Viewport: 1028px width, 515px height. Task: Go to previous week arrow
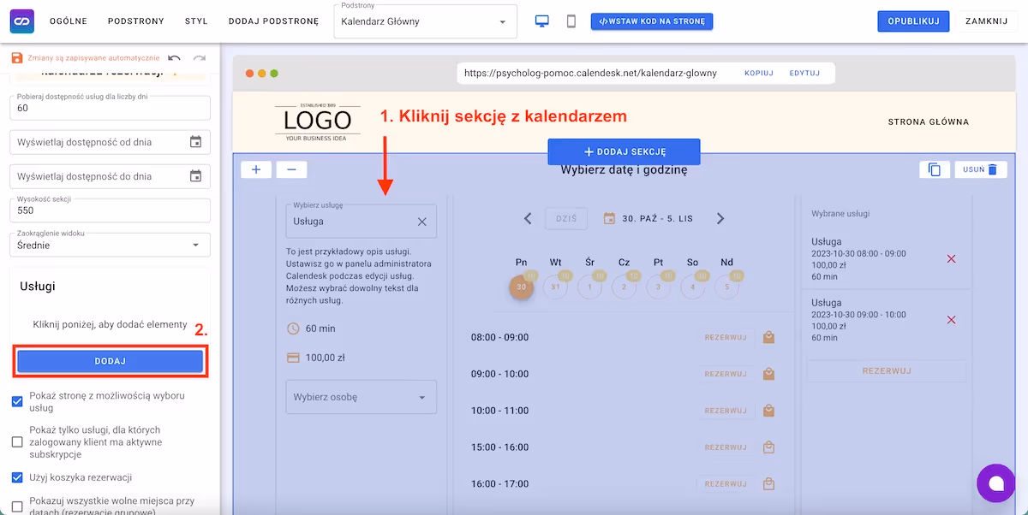pos(528,219)
